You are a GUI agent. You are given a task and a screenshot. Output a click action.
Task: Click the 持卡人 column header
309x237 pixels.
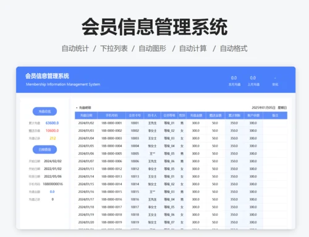point(152,116)
